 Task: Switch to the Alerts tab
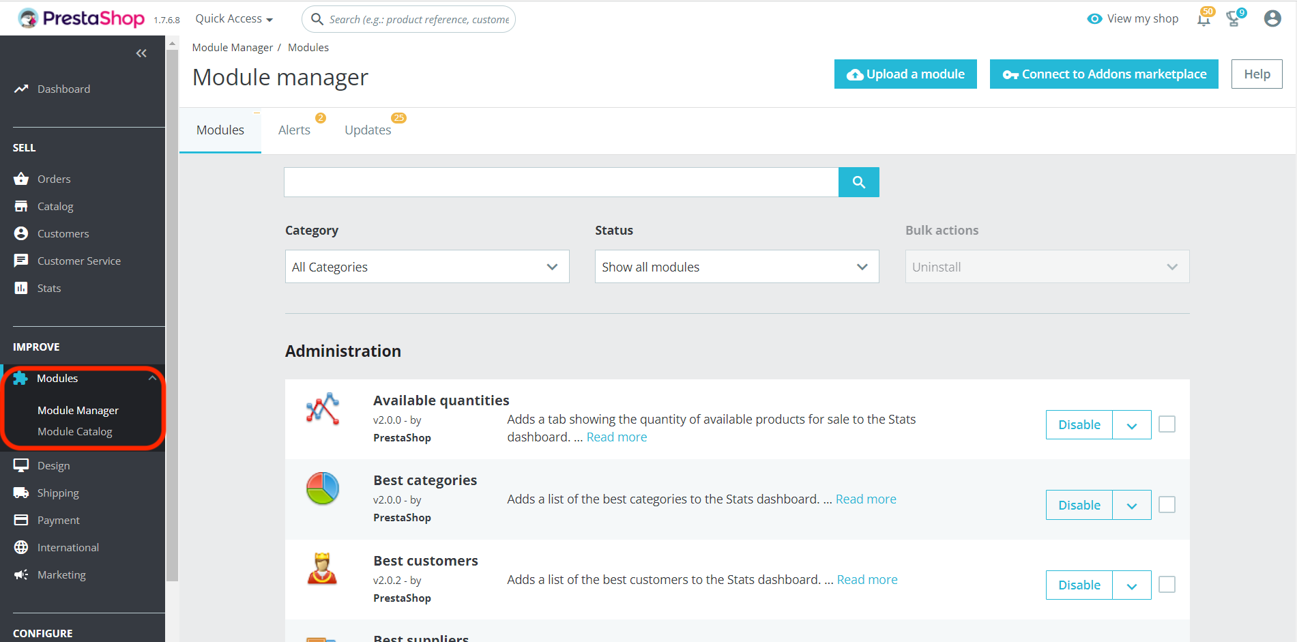click(x=294, y=130)
